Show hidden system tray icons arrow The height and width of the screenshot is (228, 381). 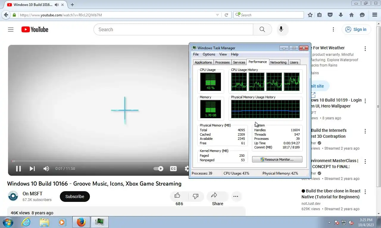[x=329, y=222]
